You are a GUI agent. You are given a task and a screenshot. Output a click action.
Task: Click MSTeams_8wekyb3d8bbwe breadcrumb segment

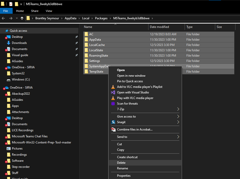pyautogui.click(x=131, y=18)
